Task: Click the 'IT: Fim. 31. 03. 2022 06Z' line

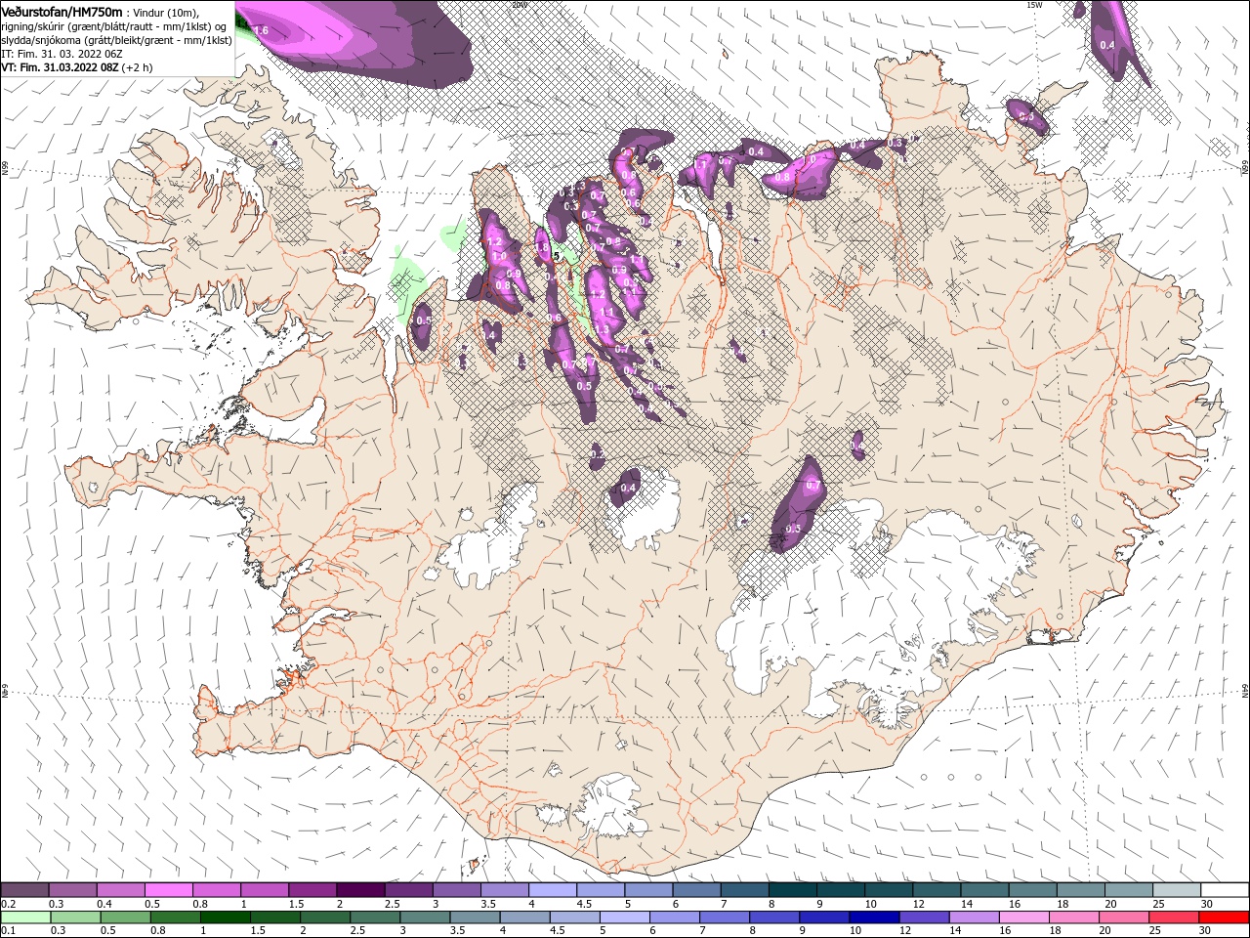Action: [62, 54]
